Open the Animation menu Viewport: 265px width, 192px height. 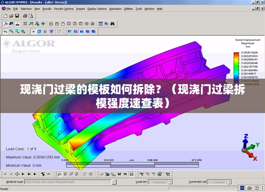[x=115, y=9]
